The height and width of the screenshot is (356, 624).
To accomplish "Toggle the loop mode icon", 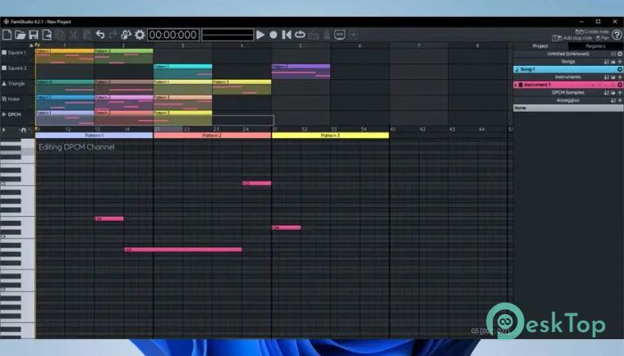I will (x=300, y=35).
